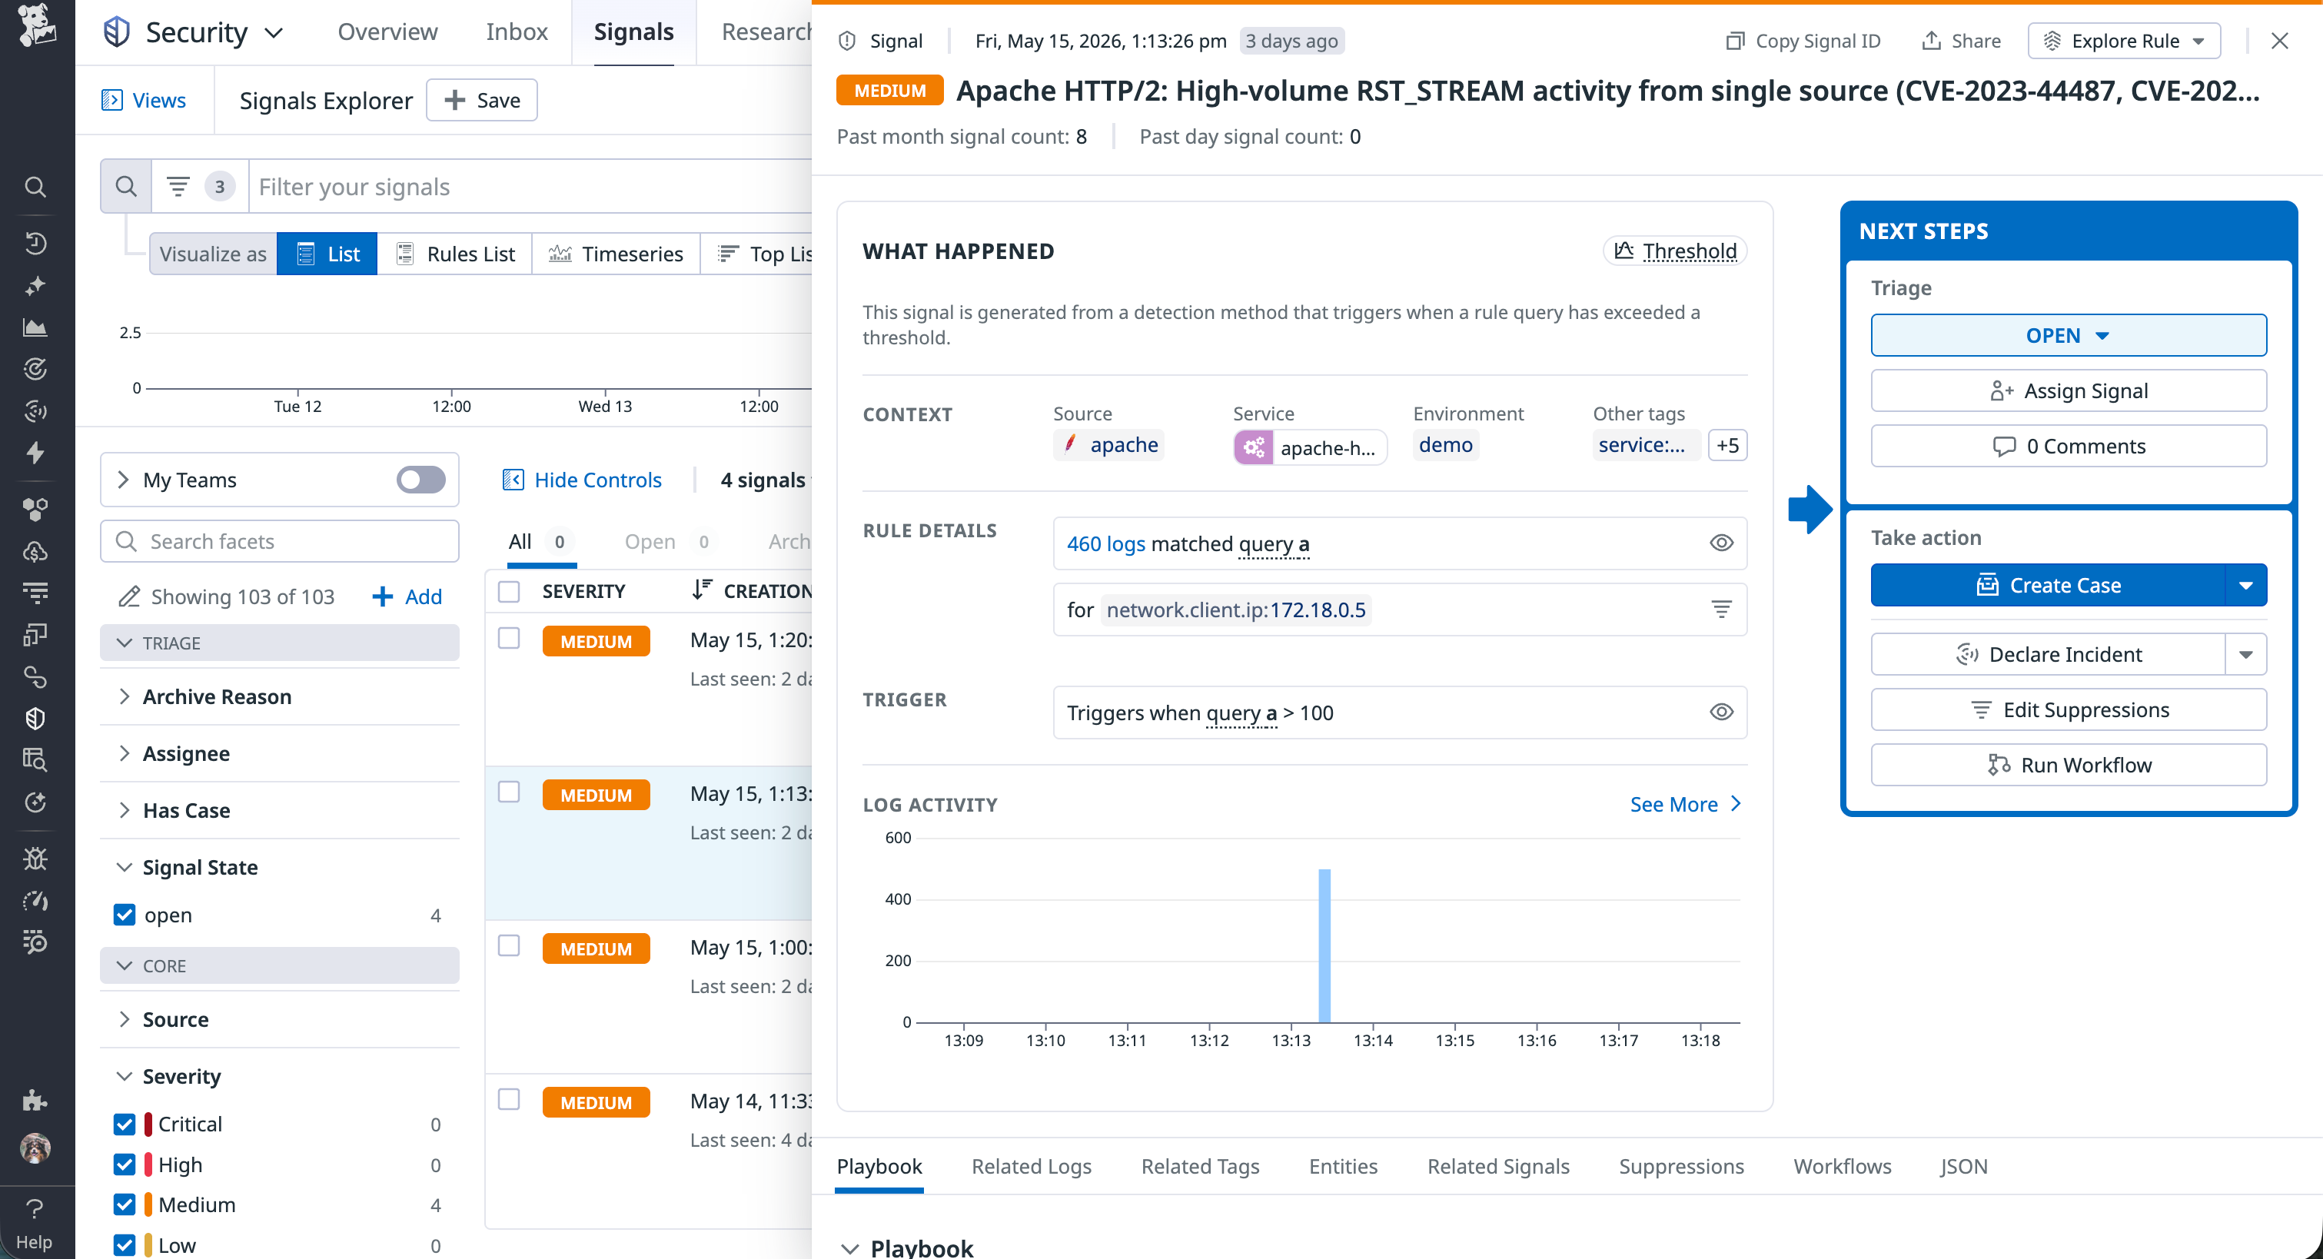Click the See More link
This screenshot has height=1259, width=2323.
point(1684,805)
